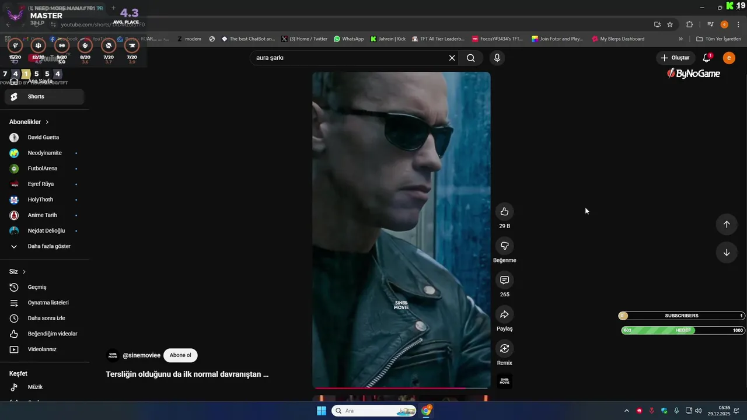Click the Beğenme dislike icon
747x420 pixels.
tap(504, 246)
